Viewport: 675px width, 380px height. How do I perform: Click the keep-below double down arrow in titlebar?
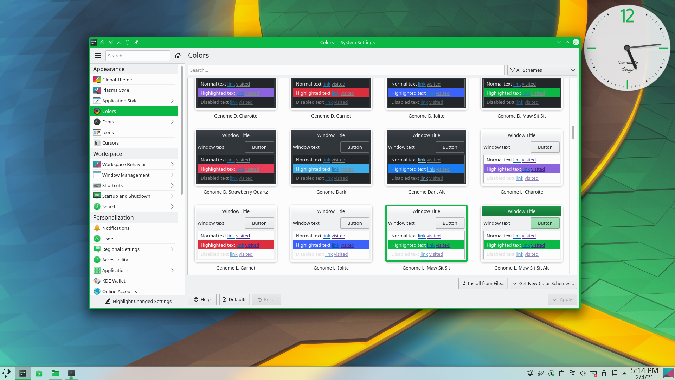click(111, 42)
